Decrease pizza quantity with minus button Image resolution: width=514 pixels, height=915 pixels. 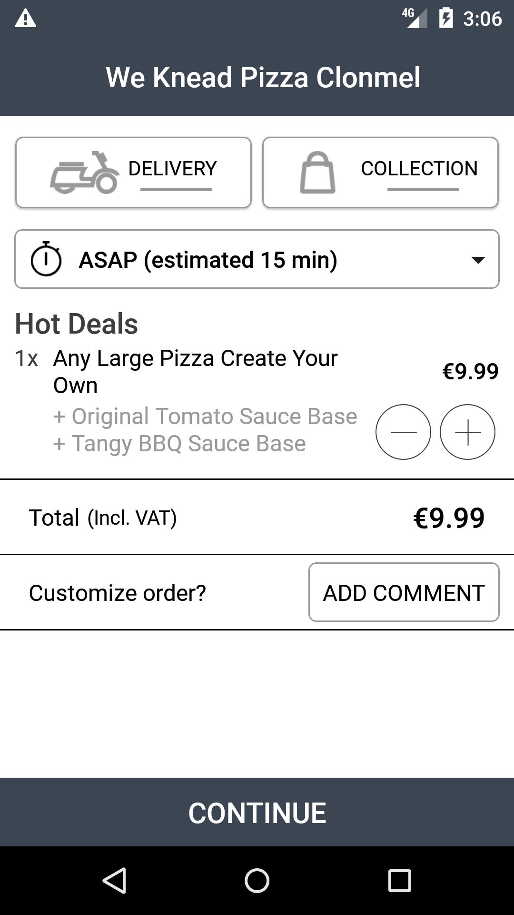tap(403, 432)
